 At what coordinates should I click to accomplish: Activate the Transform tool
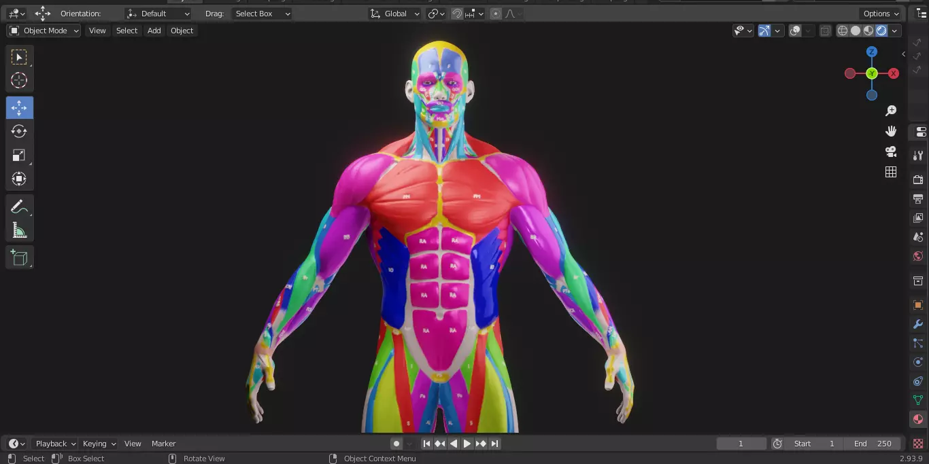[x=19, y=179]
